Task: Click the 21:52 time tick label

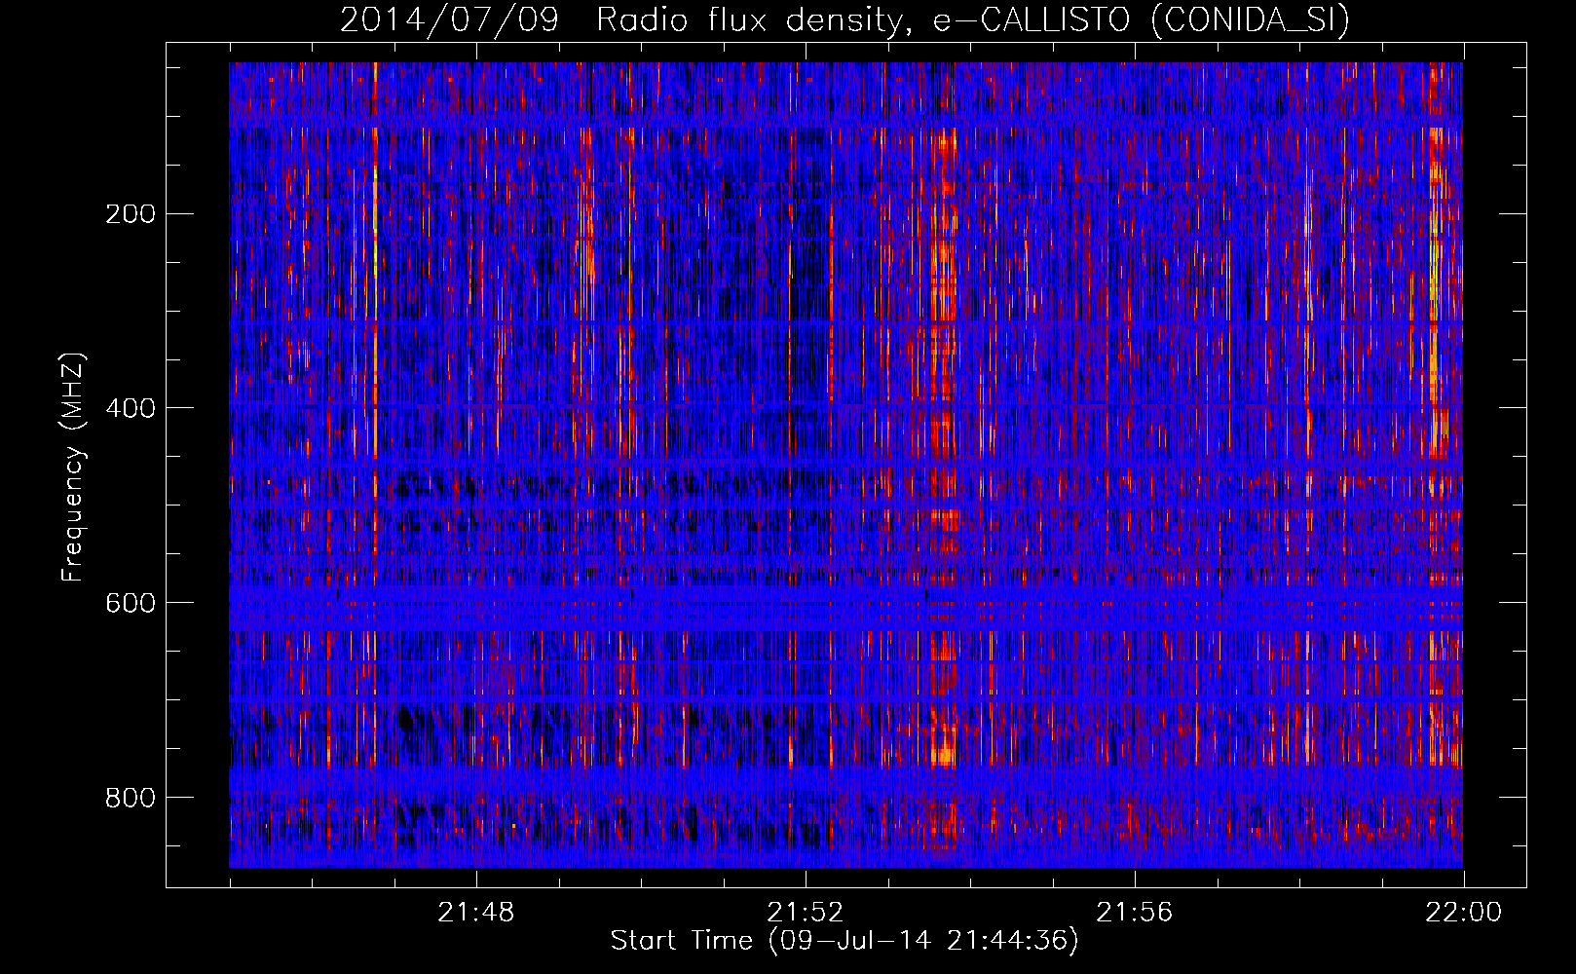Action: (806, 913)
